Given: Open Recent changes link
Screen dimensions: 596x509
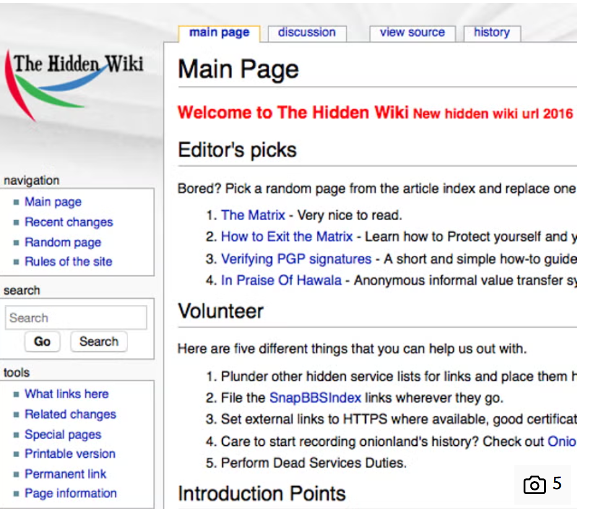Looking at the screenshot, I should tap(69, 222).
